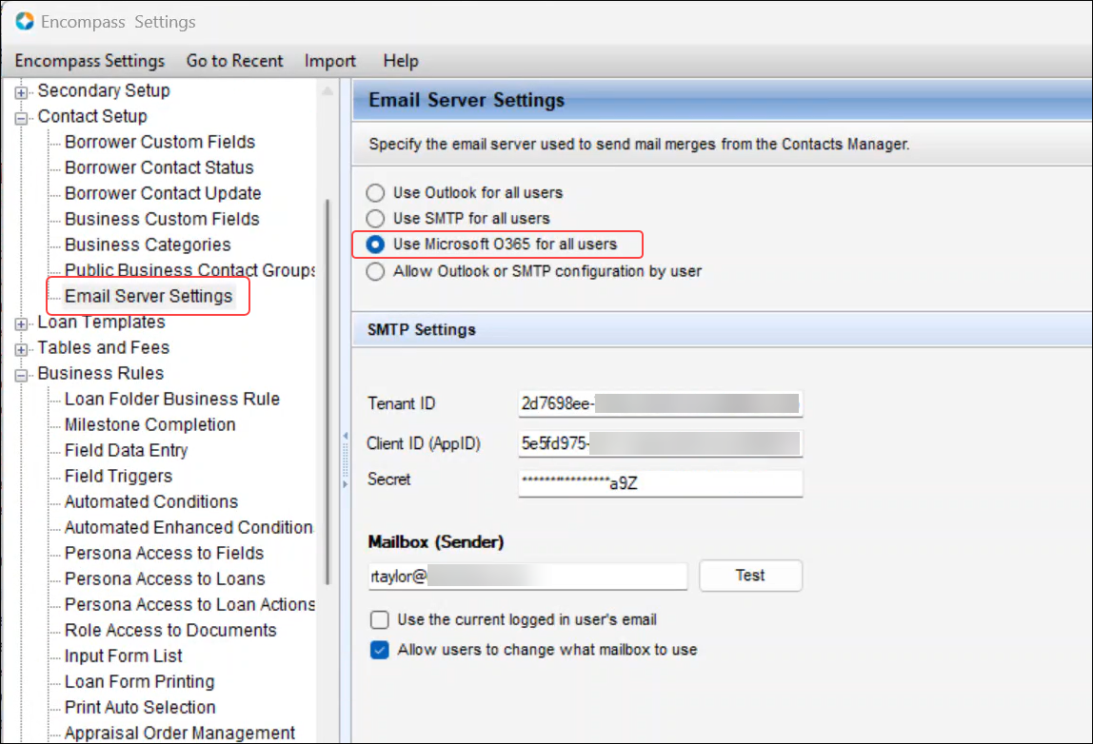Enable Use the current logged in user's email

click(380, 620)
